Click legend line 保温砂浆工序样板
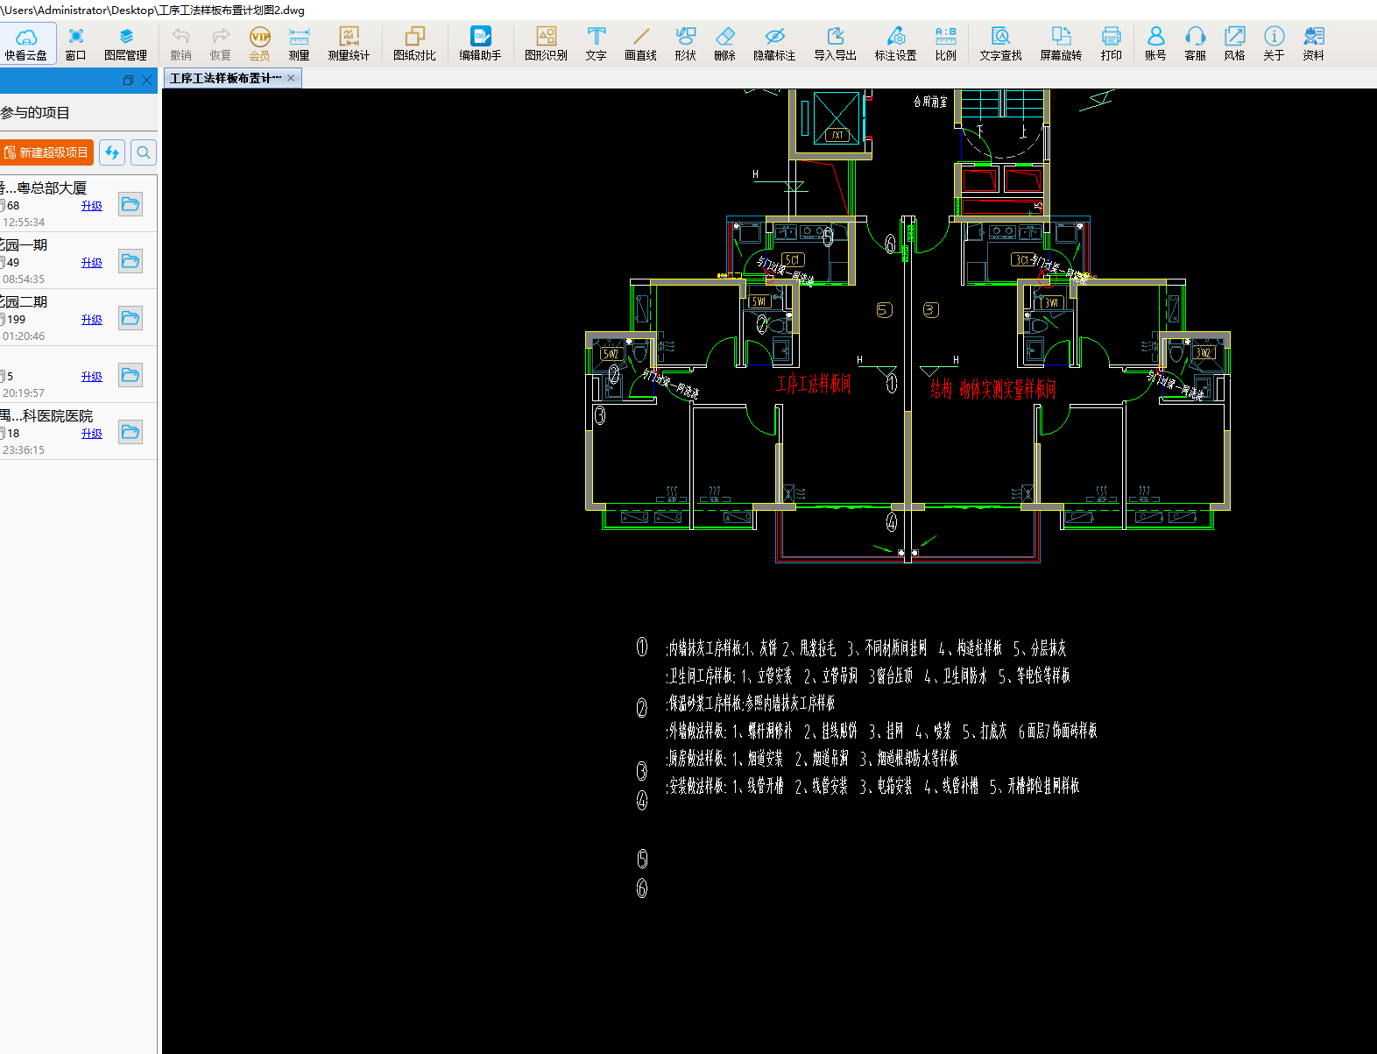The width and height of the screenshot is (1377, 1054). (x=751, y=703)
